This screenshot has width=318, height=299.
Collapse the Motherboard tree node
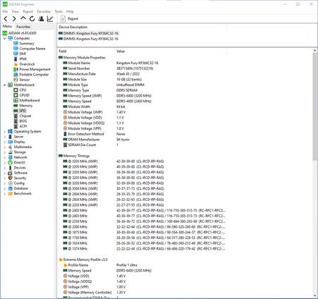[x=4, y=85]
